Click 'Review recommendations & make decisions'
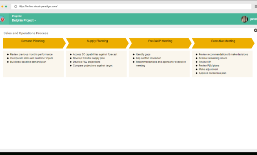The image size is (257, 155). [224, 54]
